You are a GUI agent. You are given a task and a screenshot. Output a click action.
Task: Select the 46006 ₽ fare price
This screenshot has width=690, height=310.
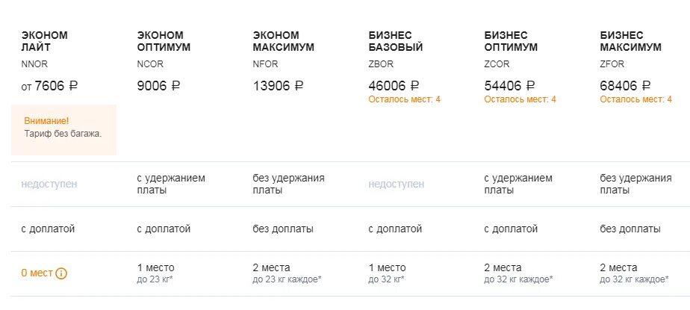pos(394,85)
